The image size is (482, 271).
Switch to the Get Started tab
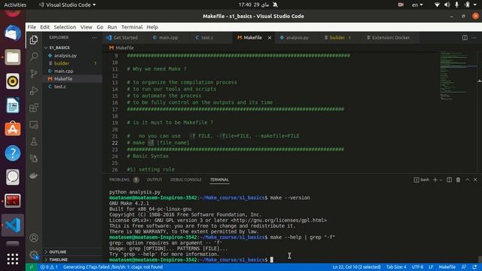pos(126,38)
